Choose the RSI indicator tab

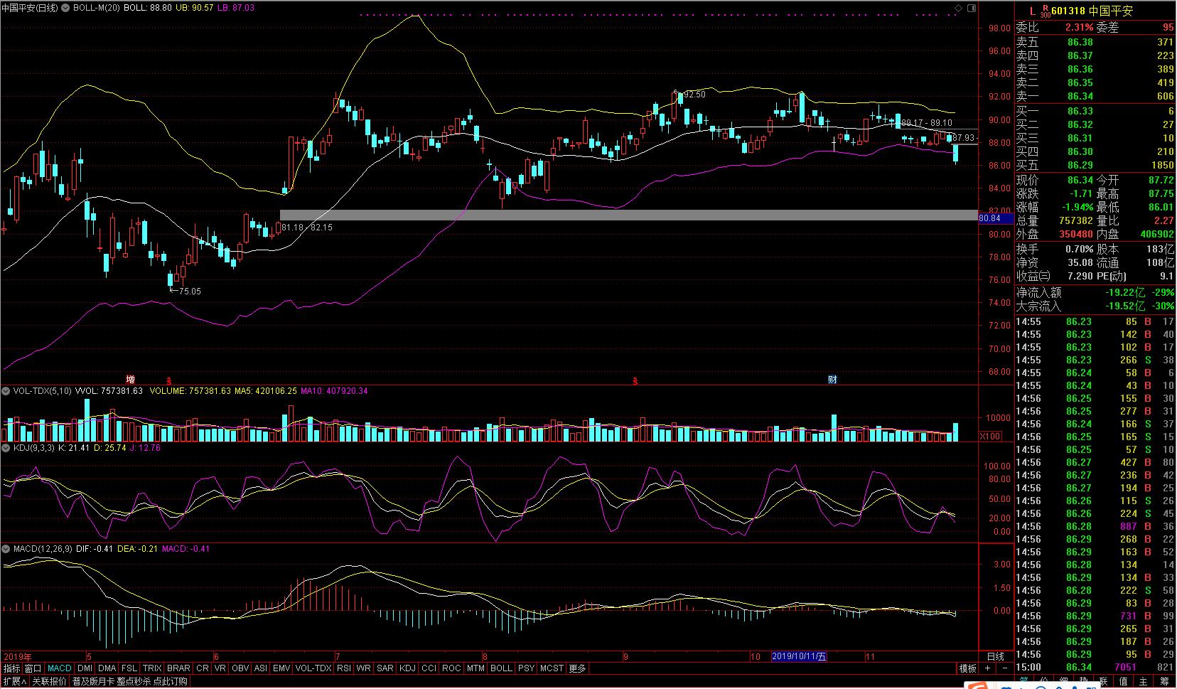[x=344, y=668]
